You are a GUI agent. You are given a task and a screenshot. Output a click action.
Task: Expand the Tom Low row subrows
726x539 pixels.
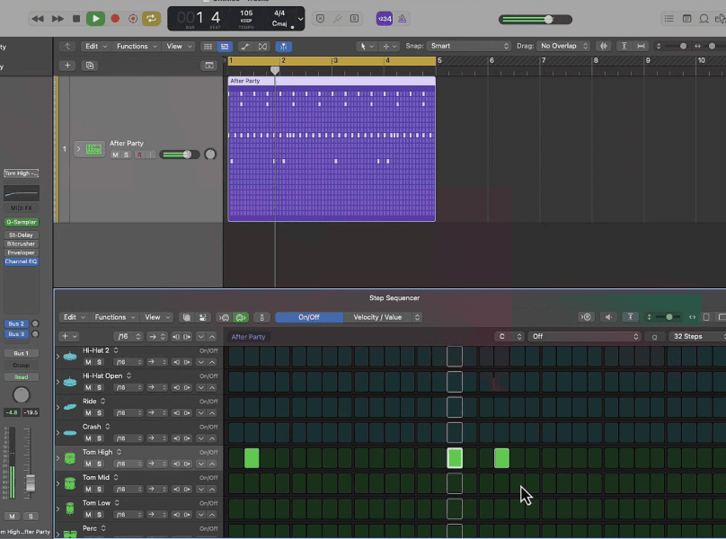coord(58,508)
